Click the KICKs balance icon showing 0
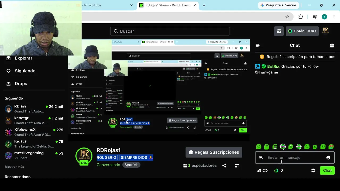Screen dimensions: 340x191 point(279,171)
